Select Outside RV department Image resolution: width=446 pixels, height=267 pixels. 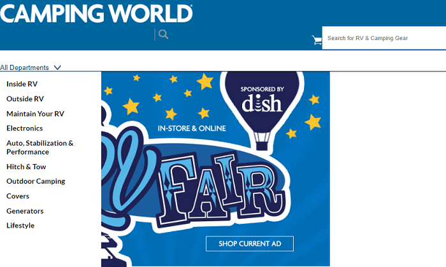tap(25, 99)
